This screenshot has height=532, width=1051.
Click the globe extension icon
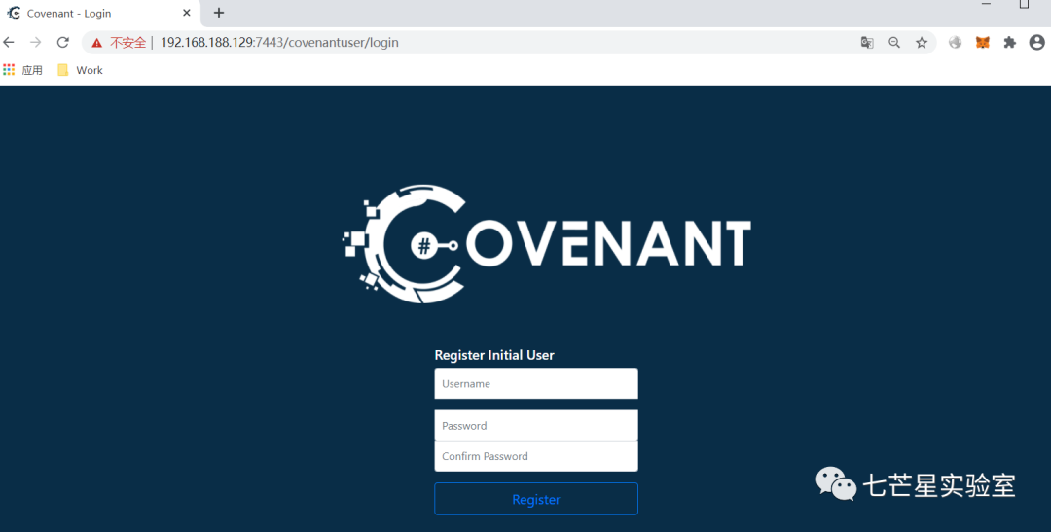pyautogui.click(x=956, y=42)
